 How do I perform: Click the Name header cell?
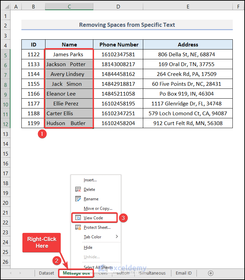(x=69, y=44)
